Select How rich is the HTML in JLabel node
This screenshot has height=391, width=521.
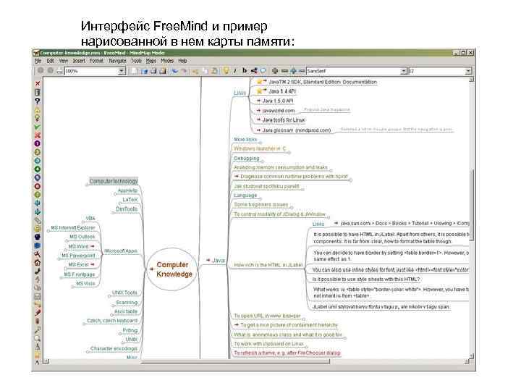[x=268, y=265]
